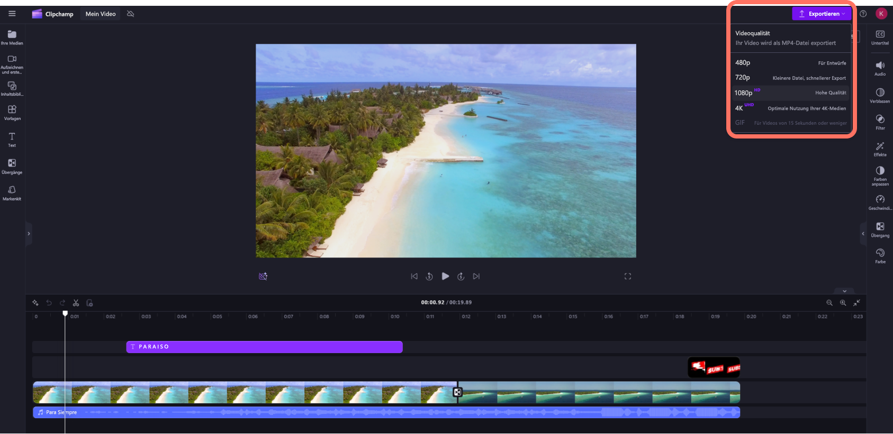
Task: Click the AI scene icon below the preview
Action: (x=263, y=276)
